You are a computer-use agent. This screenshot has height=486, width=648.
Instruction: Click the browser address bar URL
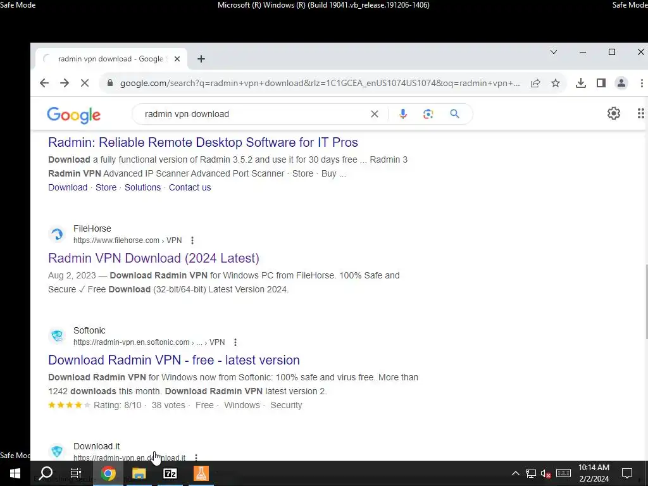(320, 83)
